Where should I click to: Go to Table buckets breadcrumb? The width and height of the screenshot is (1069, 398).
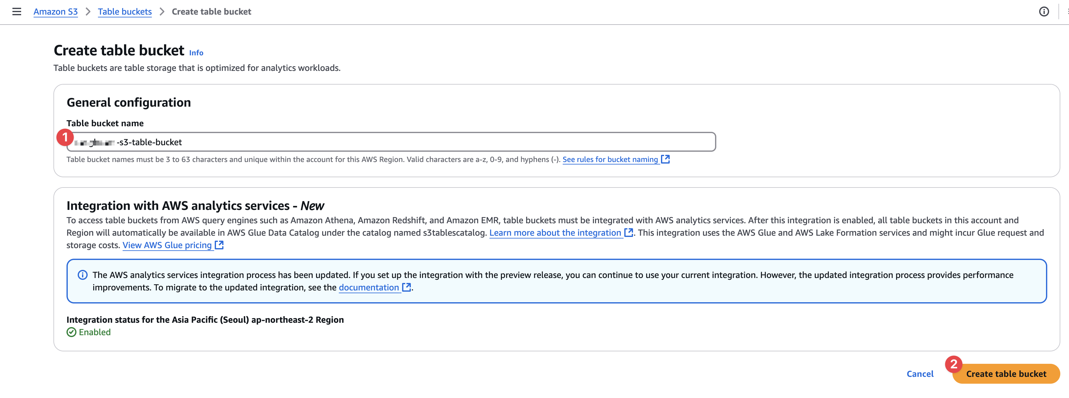point(125,12)
